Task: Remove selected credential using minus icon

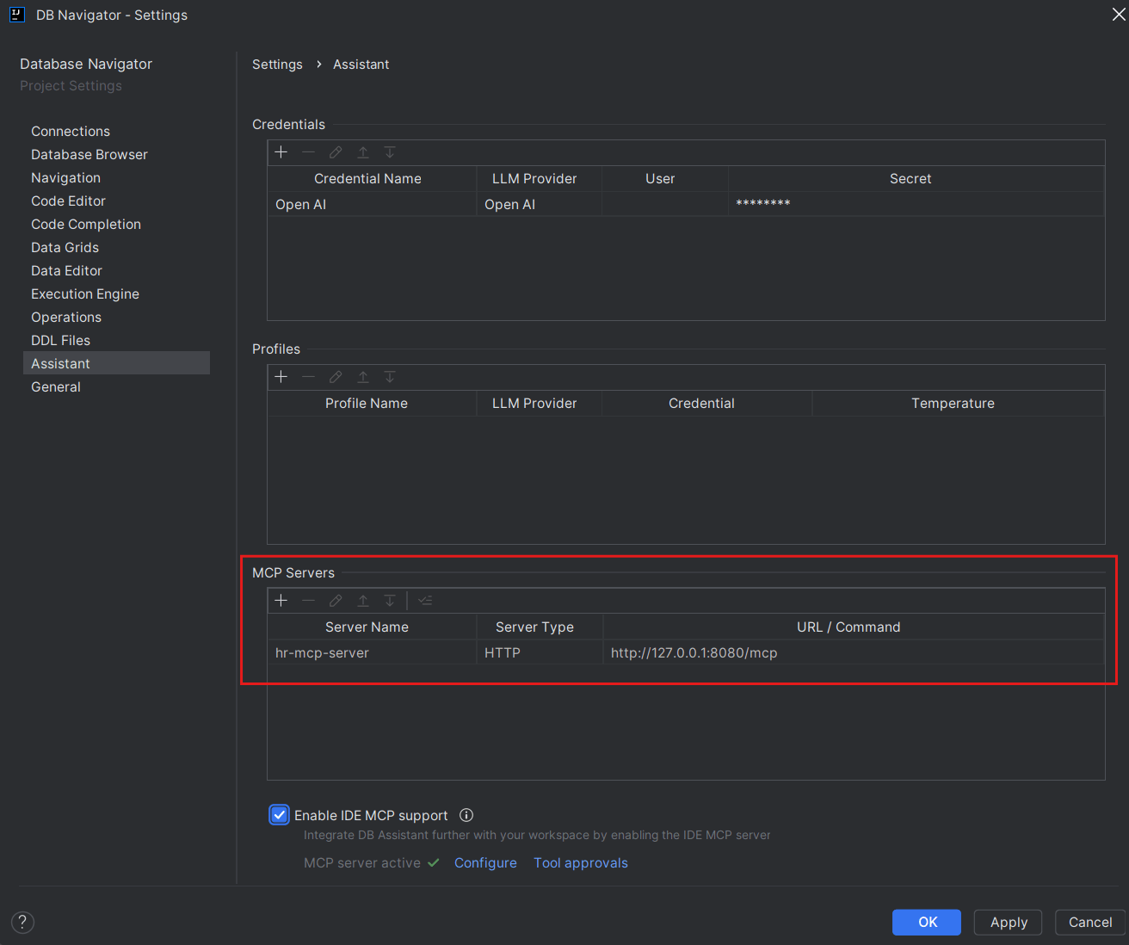Action: pyautogui.click(x=309, y=152)
